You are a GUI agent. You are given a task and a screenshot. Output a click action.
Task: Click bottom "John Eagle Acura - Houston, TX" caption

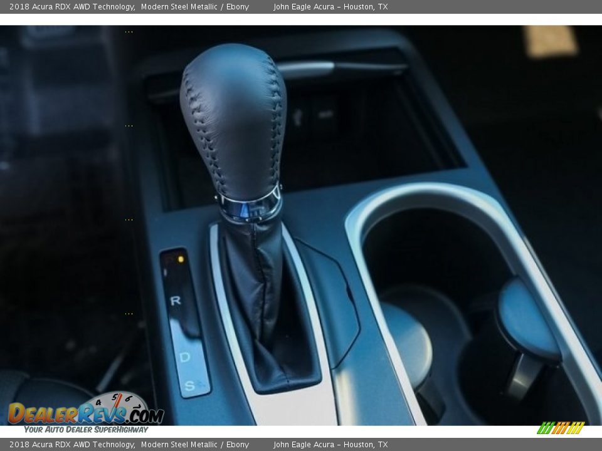330,445
